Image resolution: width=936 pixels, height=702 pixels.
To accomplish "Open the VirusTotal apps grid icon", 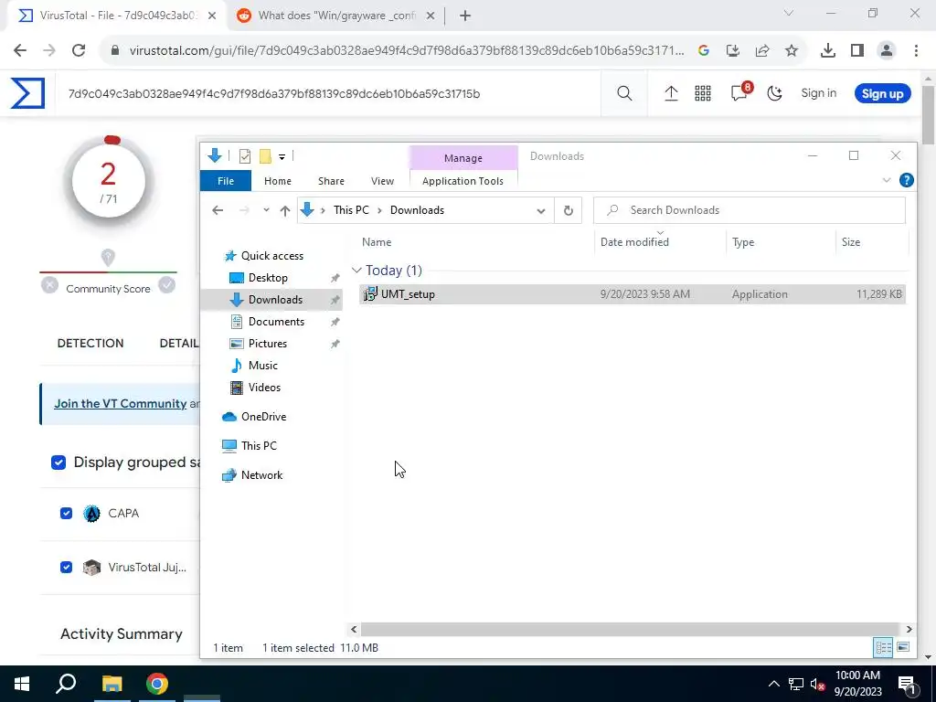I will (x=703, y=93).
